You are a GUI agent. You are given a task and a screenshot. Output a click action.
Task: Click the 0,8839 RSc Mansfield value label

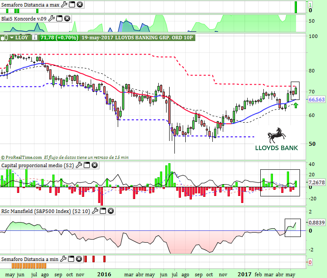click(317, 223)
